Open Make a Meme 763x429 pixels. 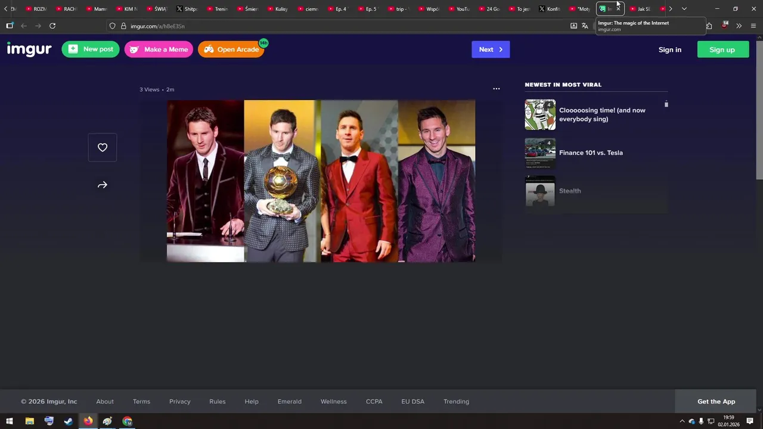[159, 49]
